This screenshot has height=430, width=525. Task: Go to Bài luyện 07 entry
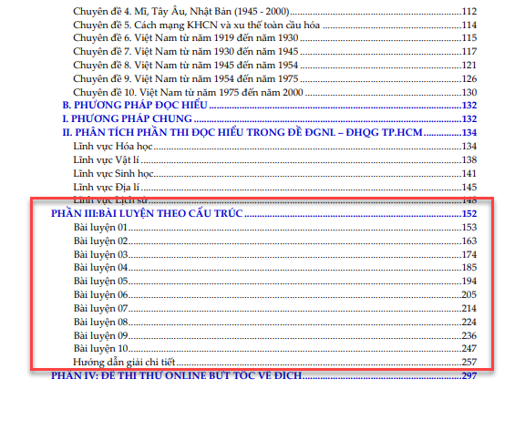tap(275, 308)
